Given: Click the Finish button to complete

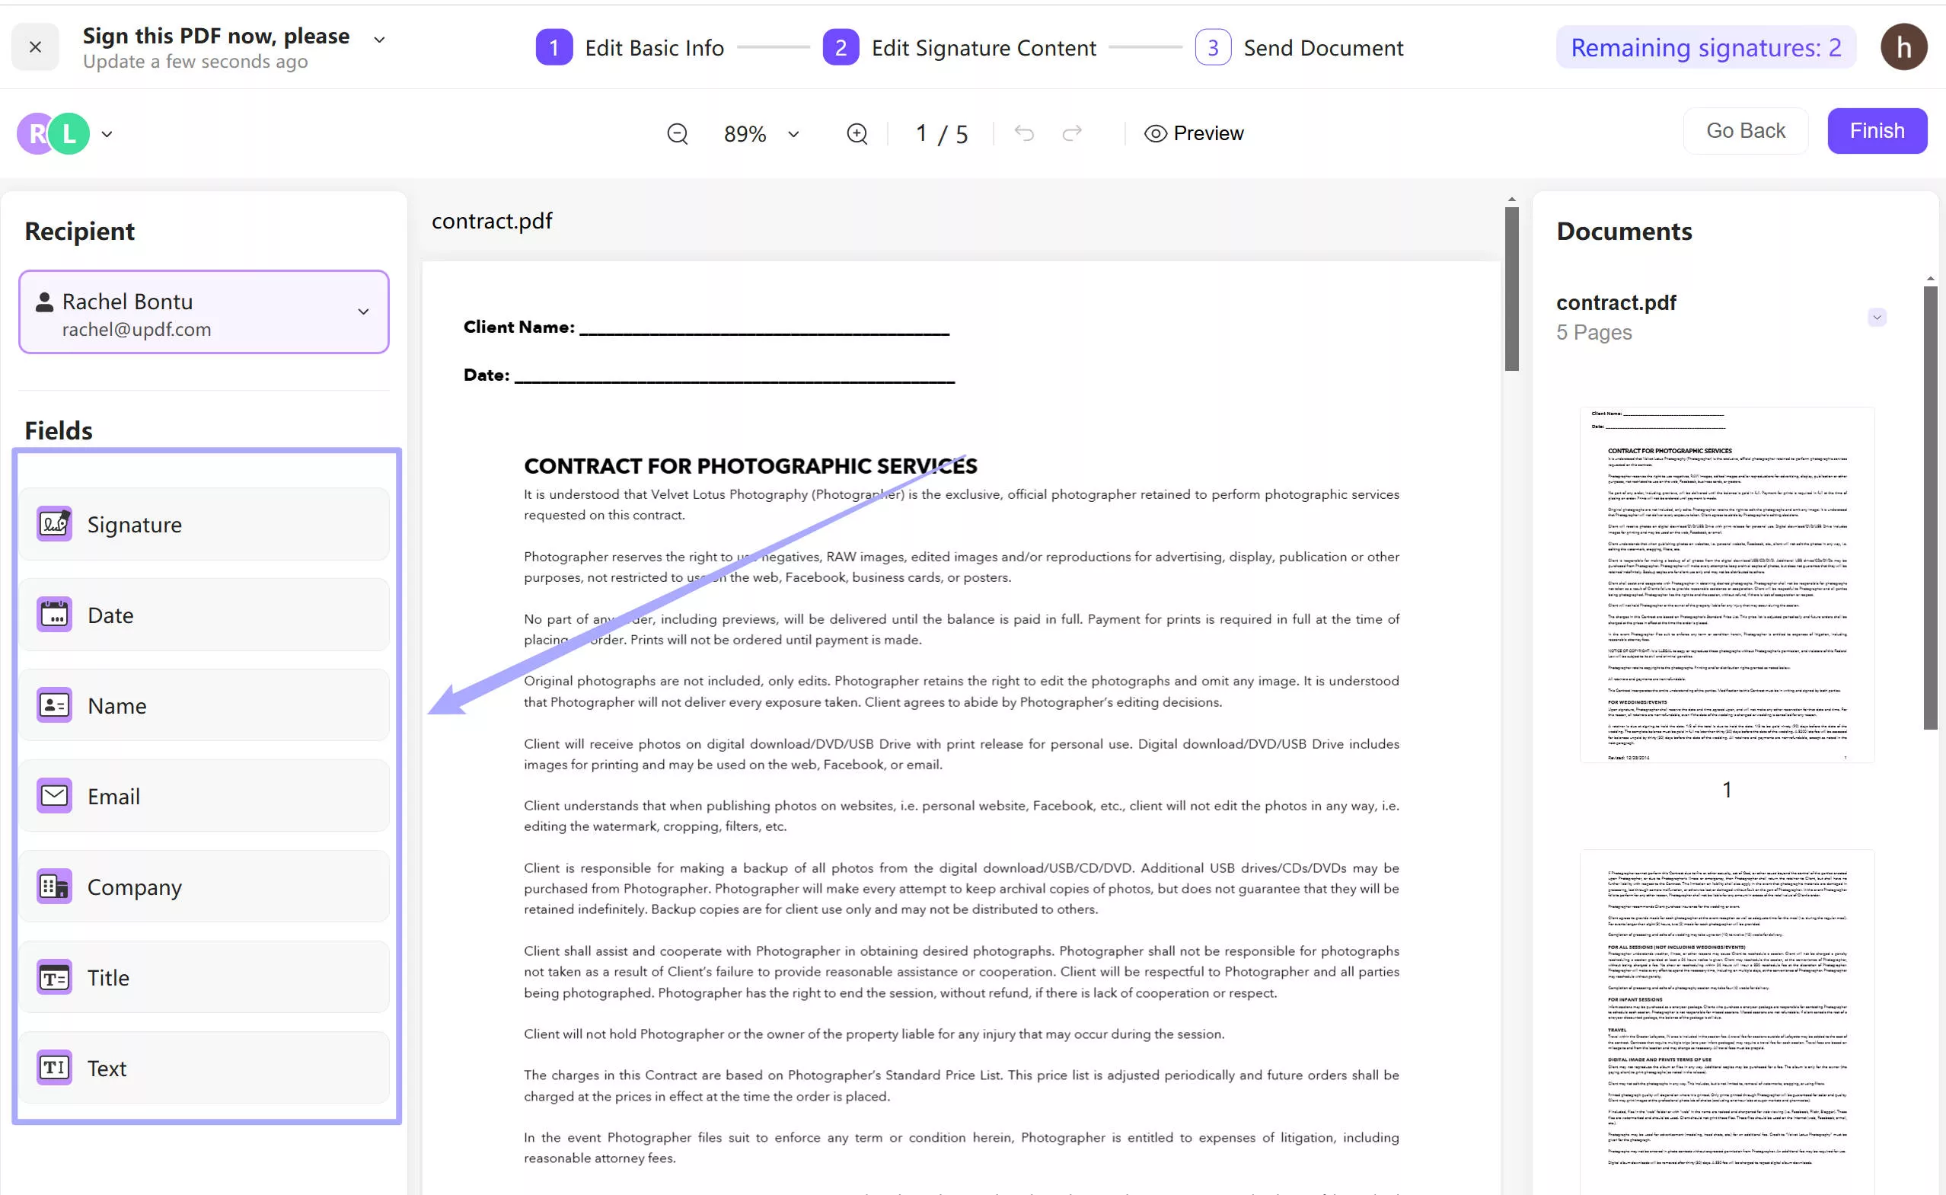Looking at the screenshot, I should 1877,131.
